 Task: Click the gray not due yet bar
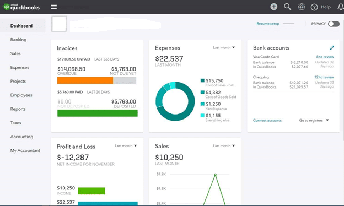[125, 80]
